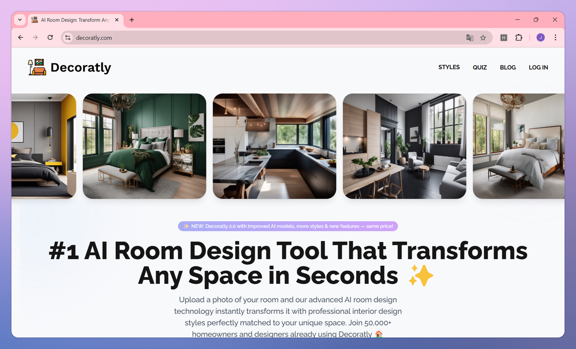Screen dimensions: 576x349
Task: Open a new tab with plus icon
Action: [132, 20]
